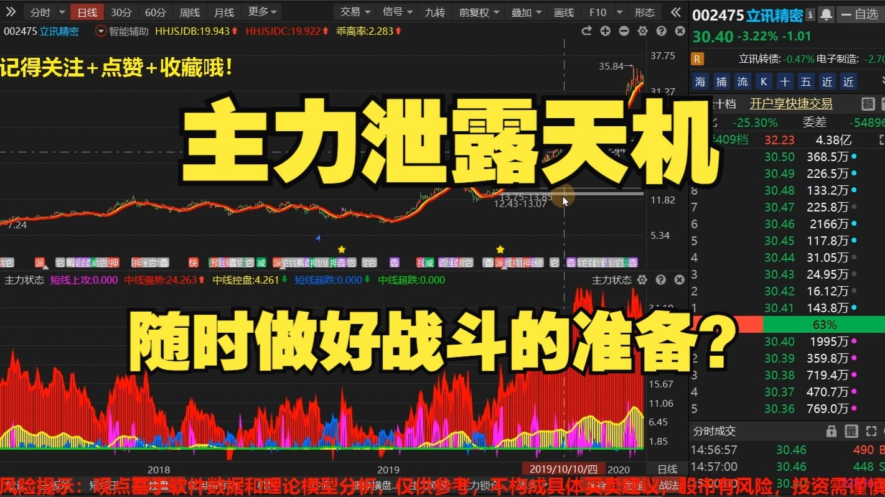Viewport: 885px width, 497px height.
Task: Click the help question-mark icon in chart toolbar
Action: [x=661, y=30]
